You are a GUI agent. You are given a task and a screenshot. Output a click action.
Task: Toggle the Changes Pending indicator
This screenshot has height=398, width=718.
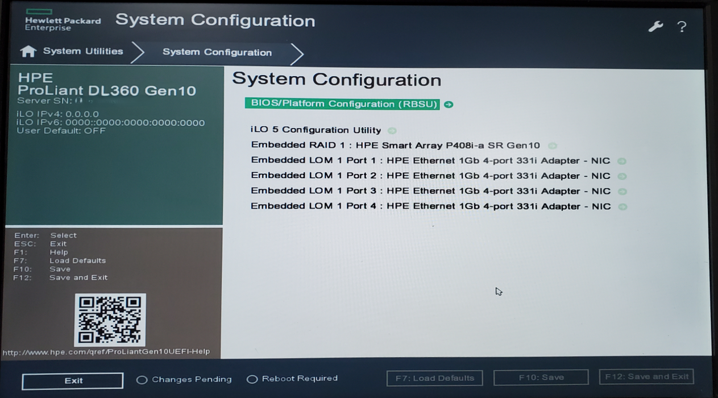[142, 380]
